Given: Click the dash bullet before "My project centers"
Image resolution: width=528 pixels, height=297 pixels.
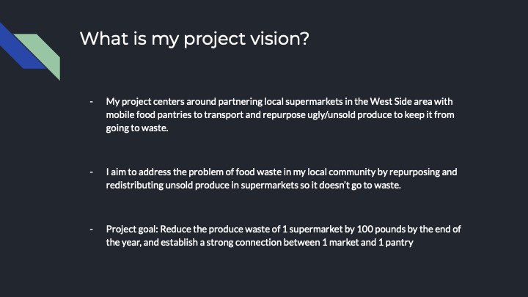Looking at the screenshot, I should coord(91,101).
